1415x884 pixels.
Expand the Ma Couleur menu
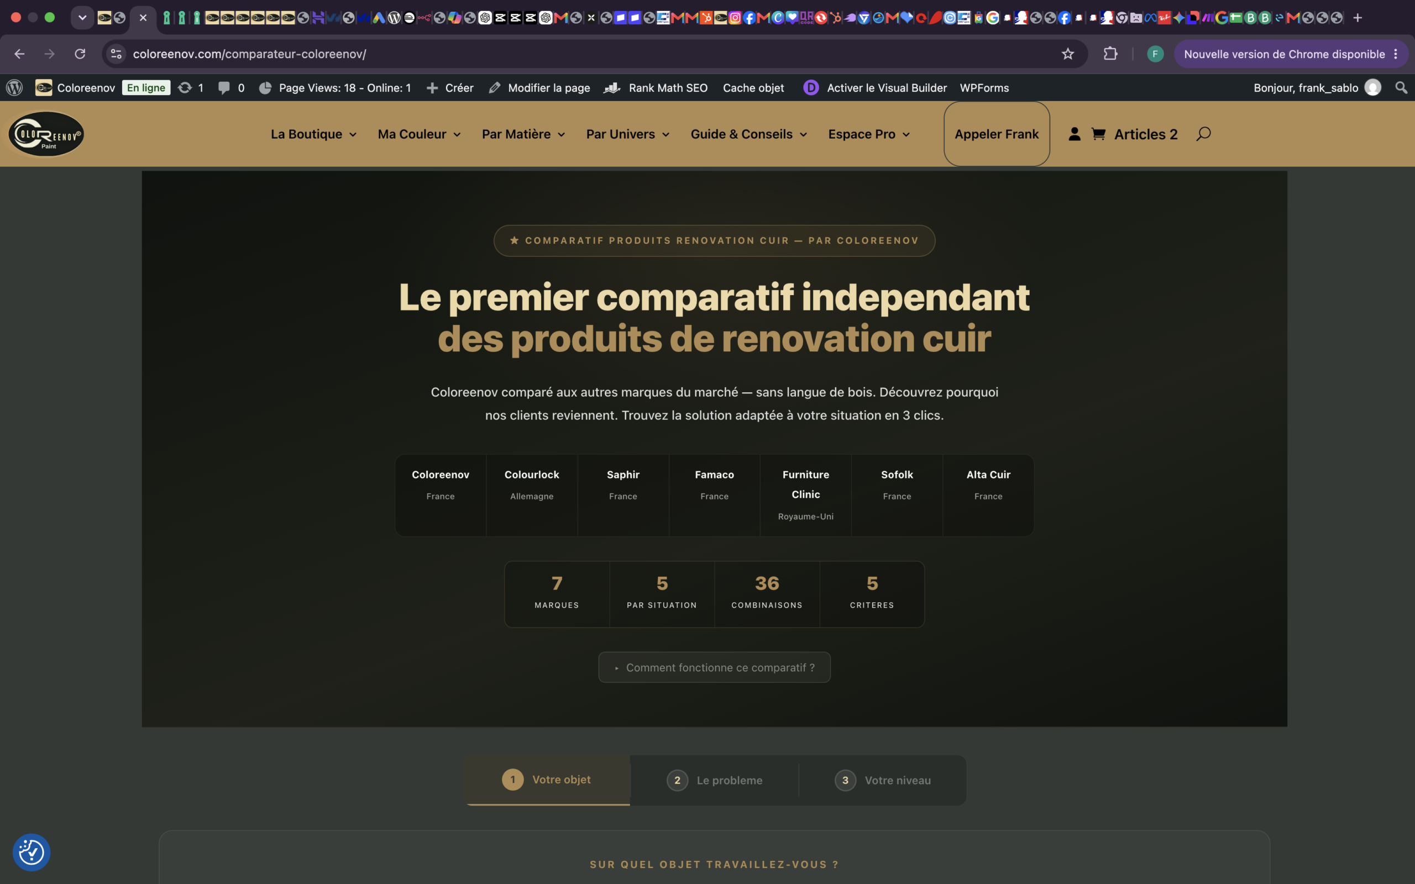(419, 134)
